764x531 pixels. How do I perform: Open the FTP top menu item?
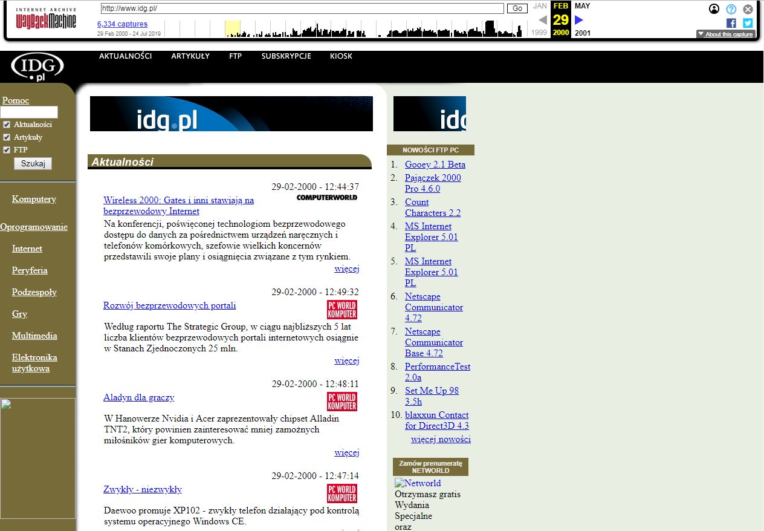click(235, 56)
